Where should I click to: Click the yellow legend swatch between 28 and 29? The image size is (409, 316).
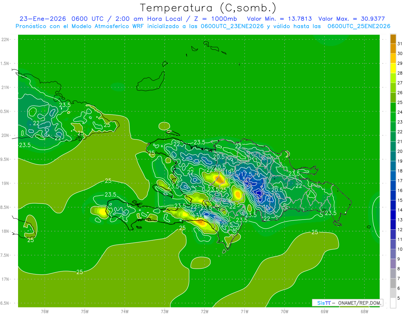[x=393, y=68]
